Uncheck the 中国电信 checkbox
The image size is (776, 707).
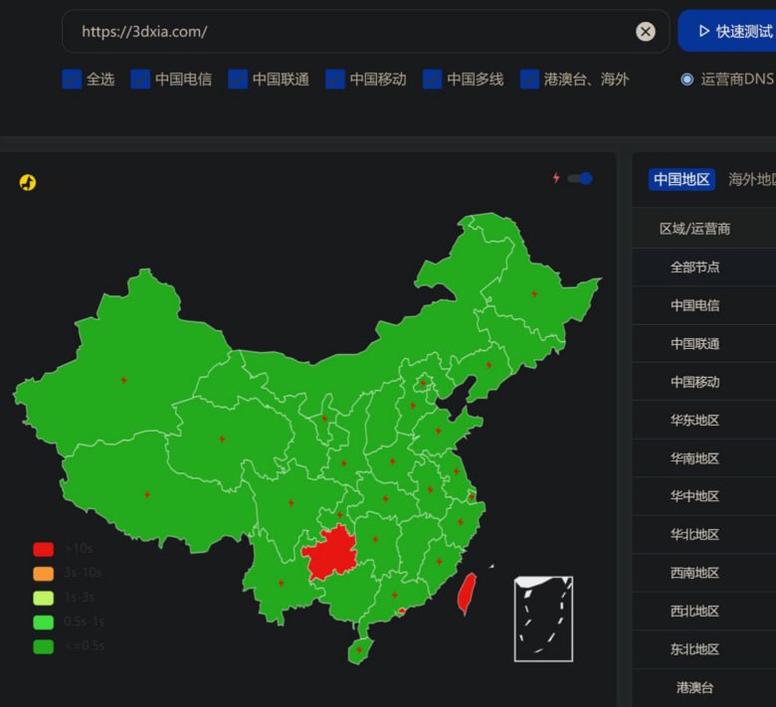[140, 80]
